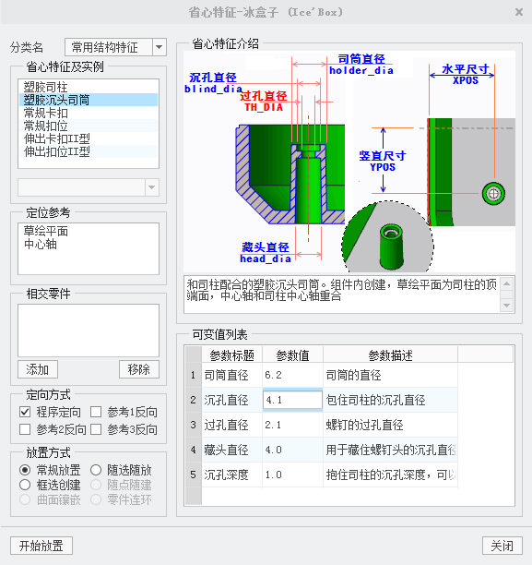Choose 伸出卡扣II型 from the list
The height and width of the screenshot is (565, 532).
[x=89, y=138]
